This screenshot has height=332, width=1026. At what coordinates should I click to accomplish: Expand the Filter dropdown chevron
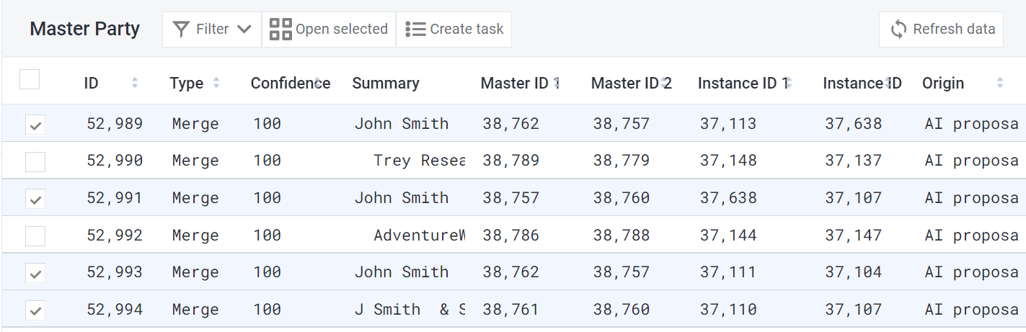pos(244,30)
